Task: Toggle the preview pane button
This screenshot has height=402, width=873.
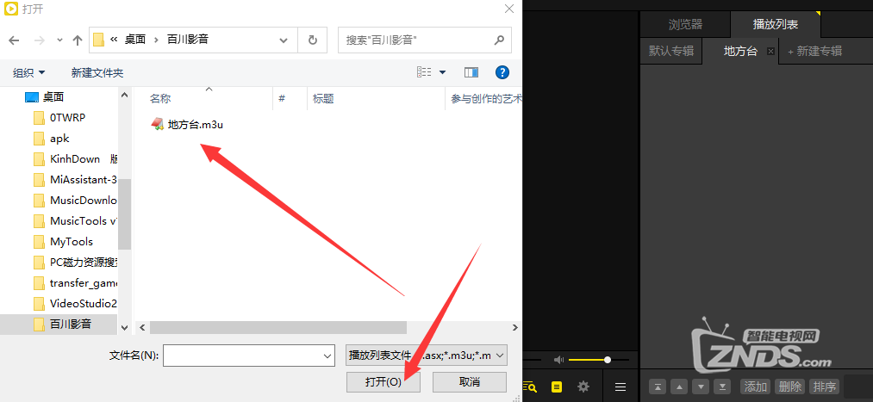Action: pyautogui.click(x=471, y=73)
